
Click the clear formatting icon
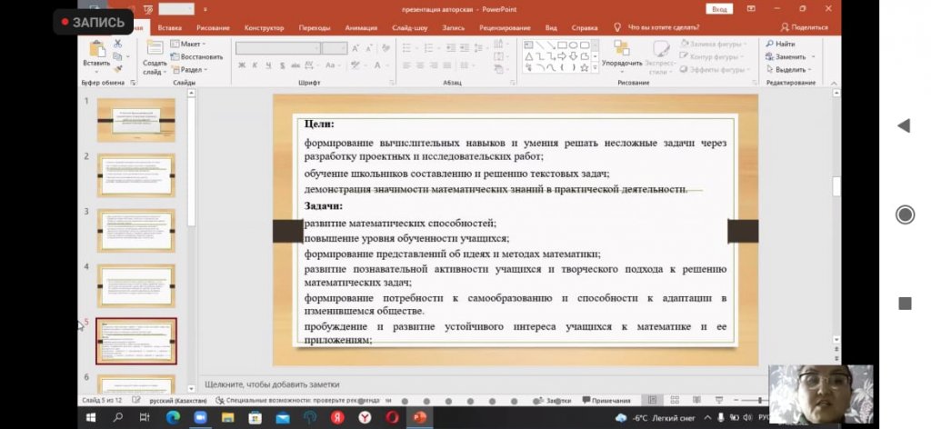(385, 48)
